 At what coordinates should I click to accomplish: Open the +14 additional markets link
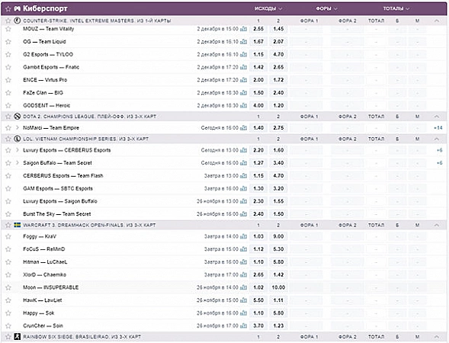pyautogui.click(x=438, y=128)
